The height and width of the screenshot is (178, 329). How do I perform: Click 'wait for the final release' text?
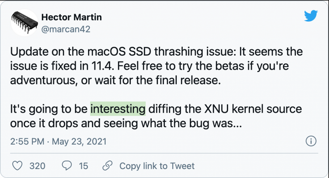[158, 80]
